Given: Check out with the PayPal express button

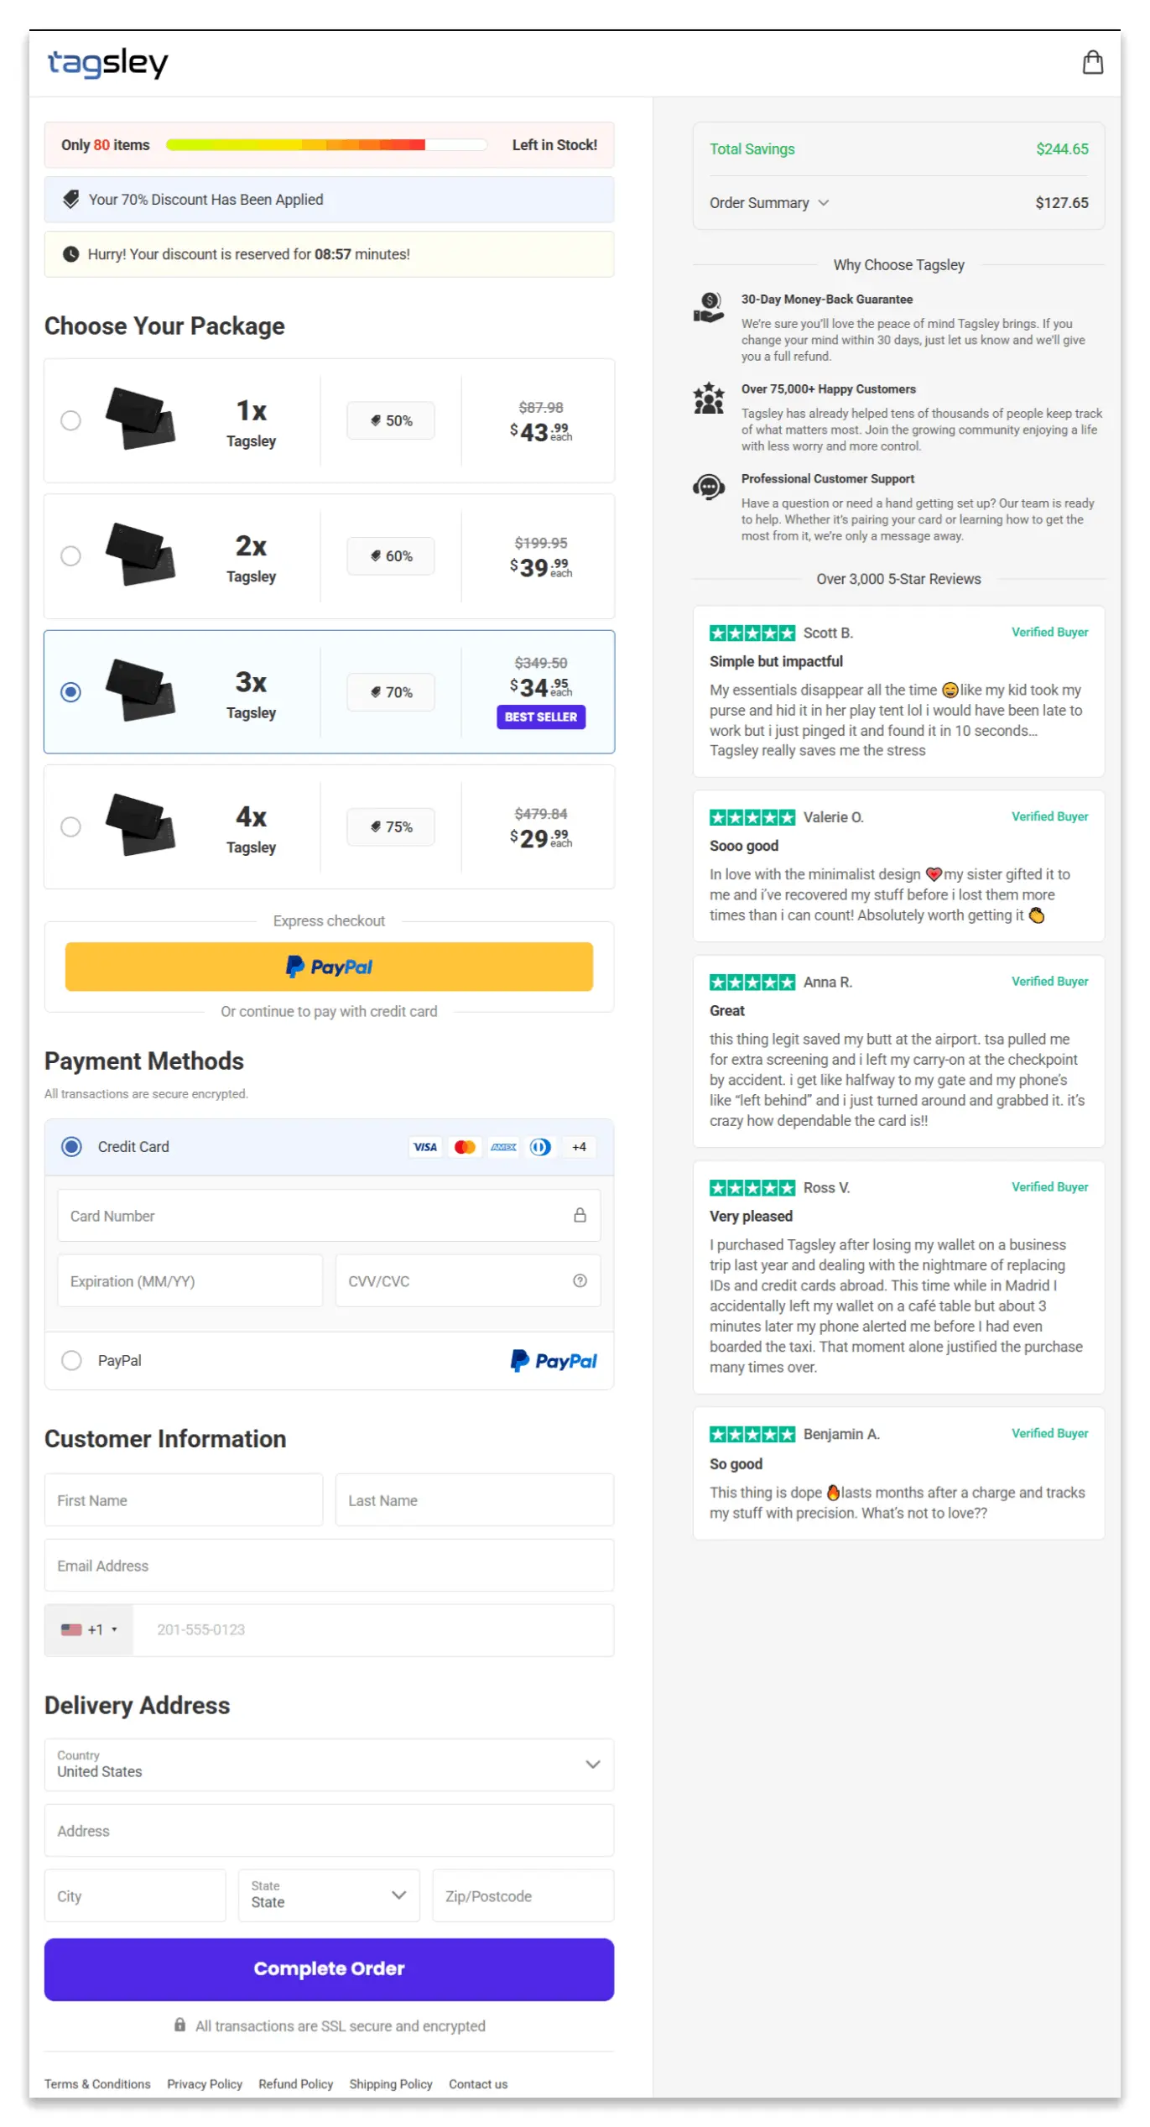Looking at the screenshot, I should click(329, 966).
